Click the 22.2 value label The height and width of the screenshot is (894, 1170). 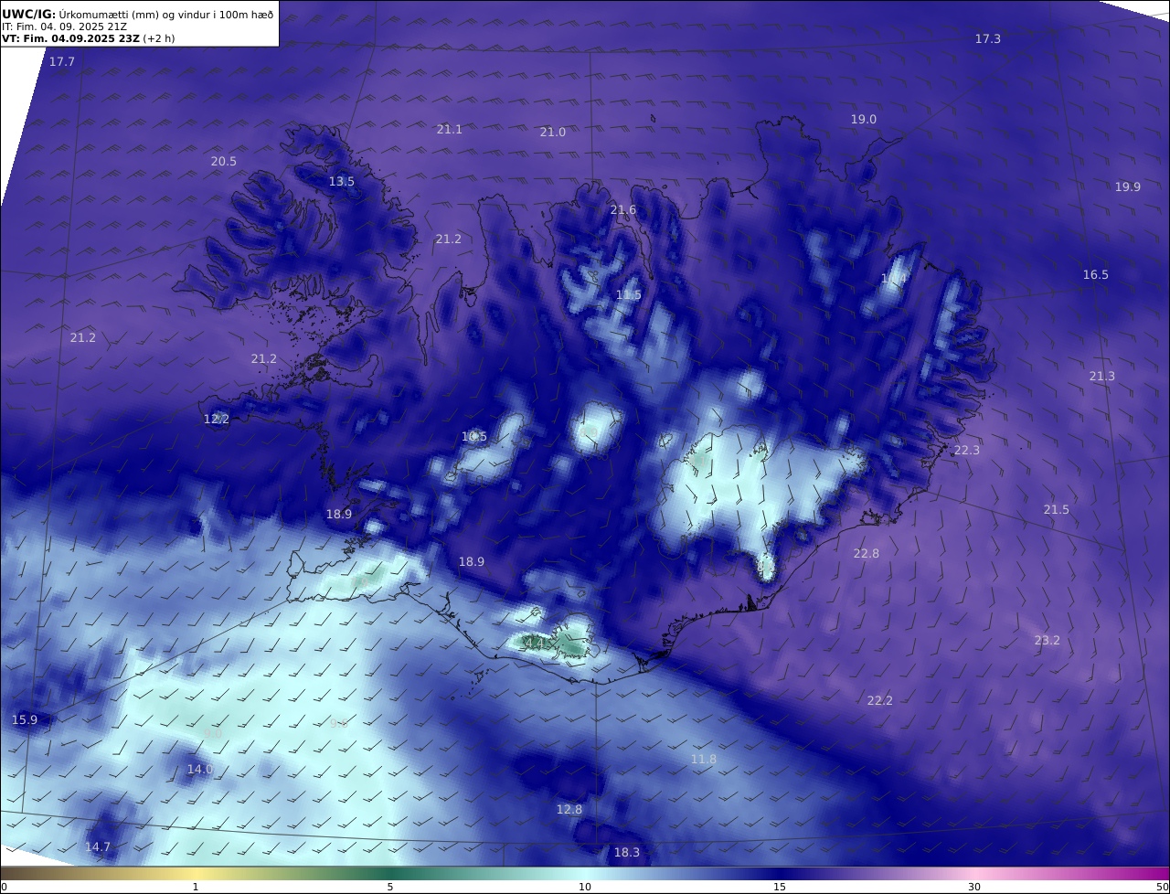click(880, 701)
